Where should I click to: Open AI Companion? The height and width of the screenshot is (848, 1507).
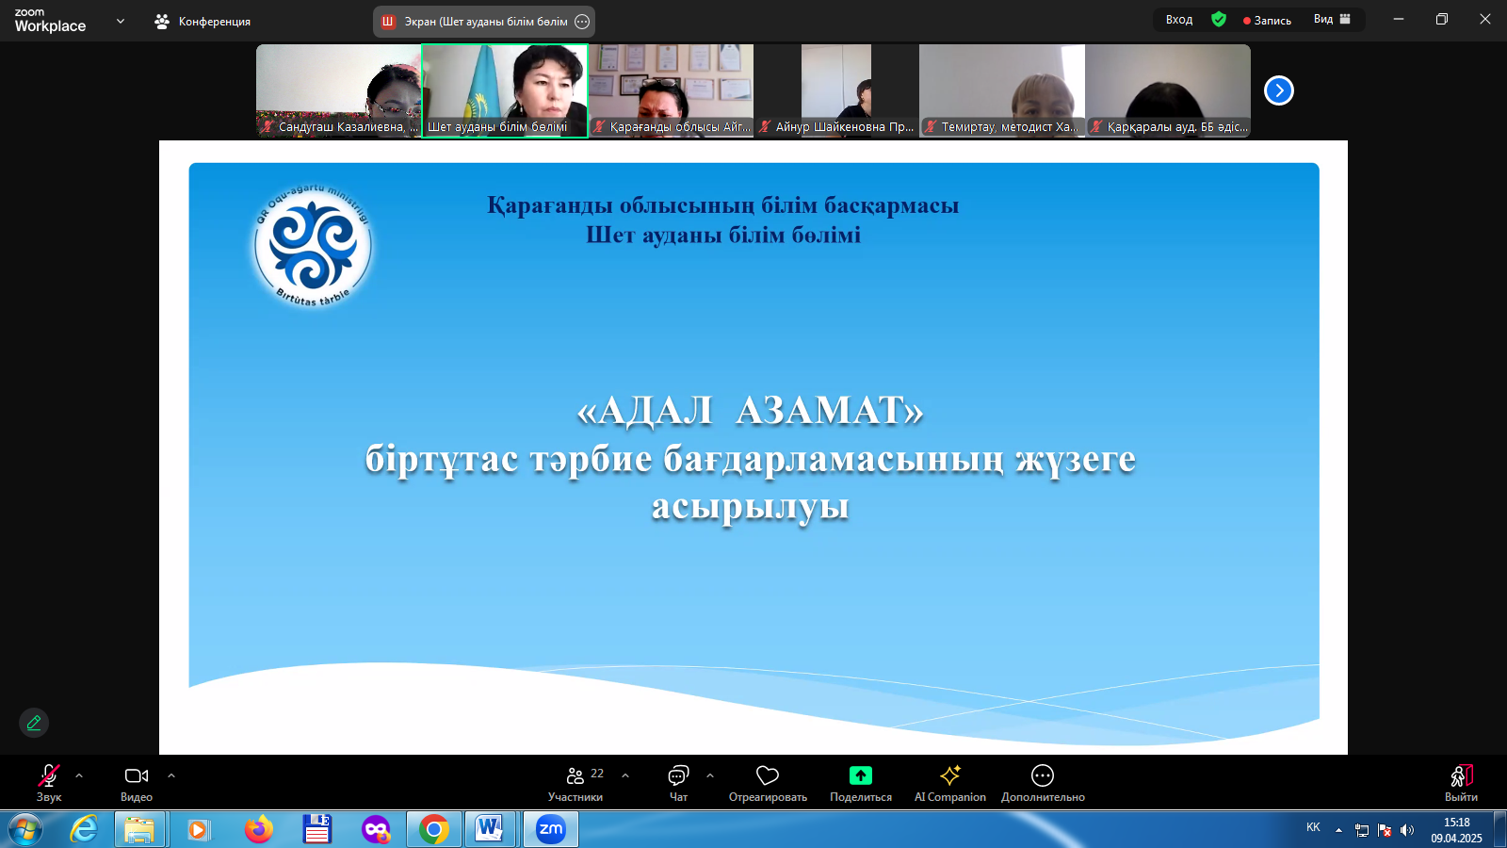pos(949,782)
